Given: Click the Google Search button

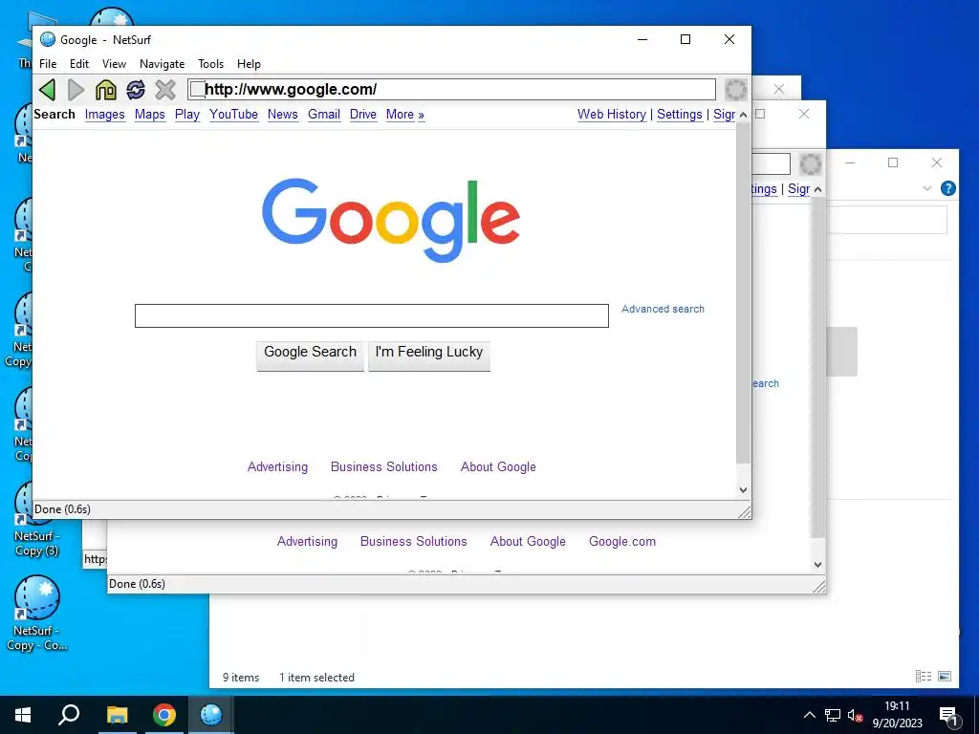Looking at the screenshot, I should [x=311, y=356].
